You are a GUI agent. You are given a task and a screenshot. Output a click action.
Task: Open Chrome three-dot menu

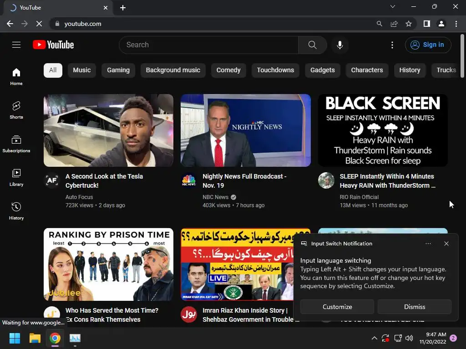click(x=456, y=24)
